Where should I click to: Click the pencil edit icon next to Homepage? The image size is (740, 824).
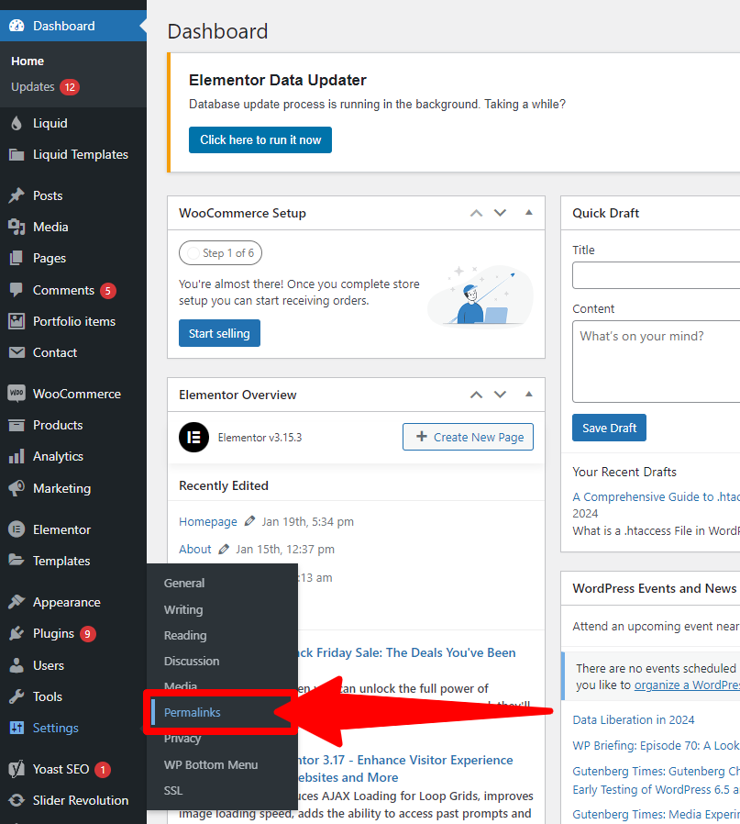click(249, 521)
